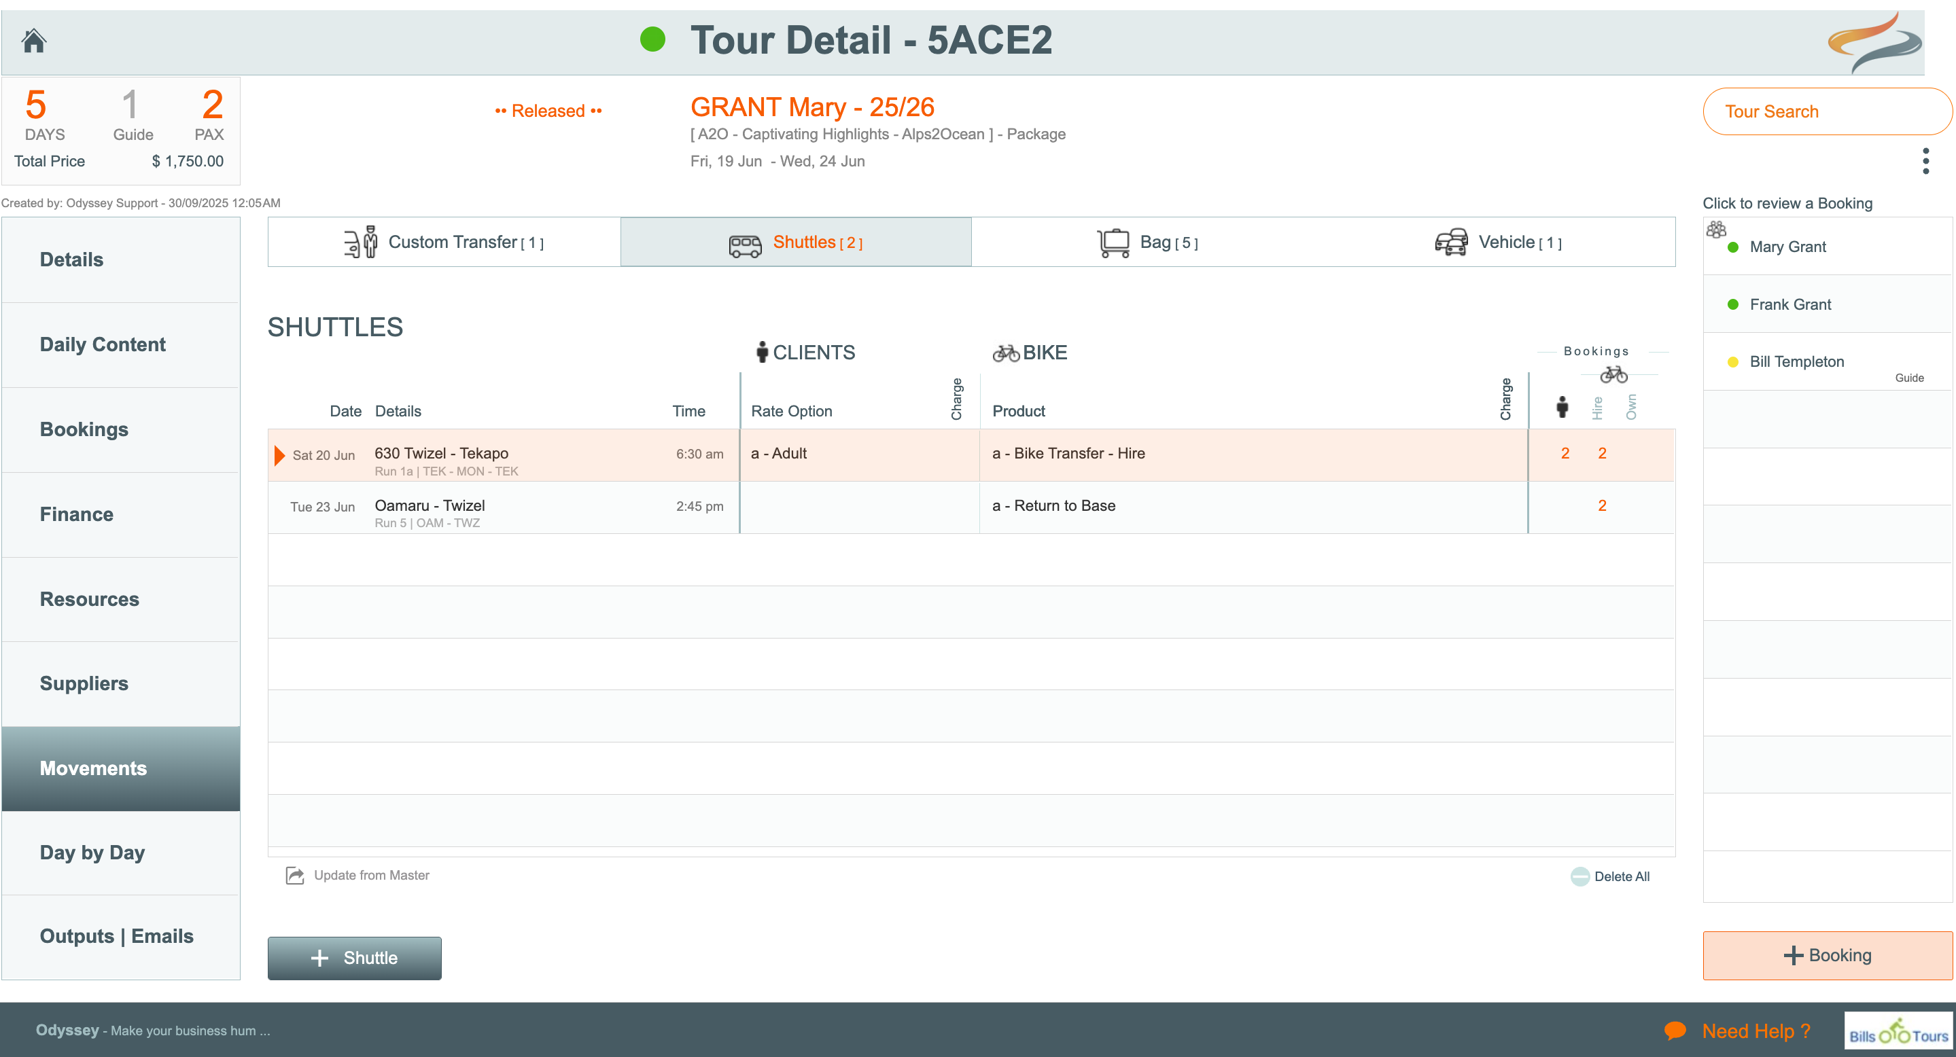This screenshot has height=1057, width=1956.
Task: Click the green tour status dot
Action: point(652,39)
